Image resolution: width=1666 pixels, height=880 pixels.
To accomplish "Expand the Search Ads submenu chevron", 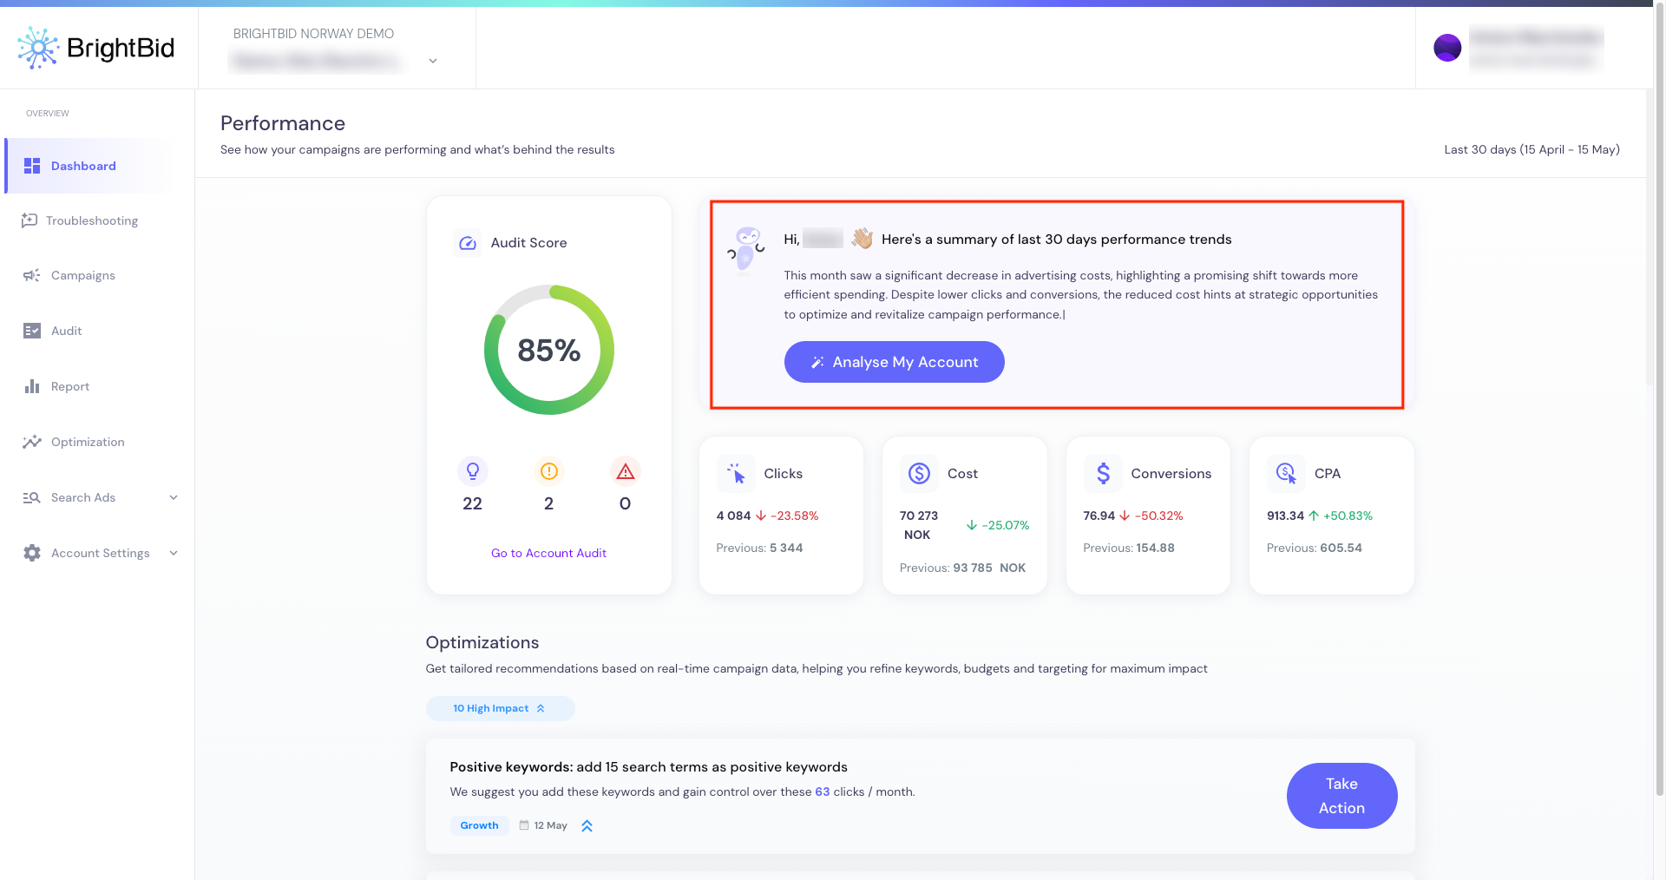I will click(x=174, y=497).
